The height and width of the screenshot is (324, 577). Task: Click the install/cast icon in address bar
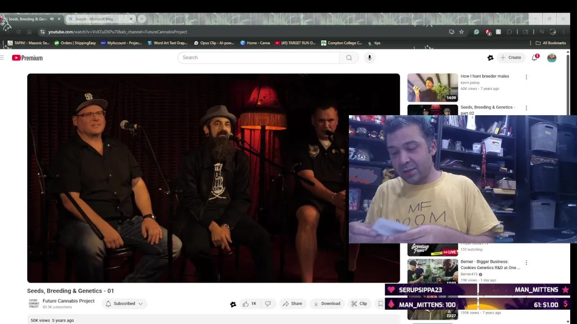452,32
